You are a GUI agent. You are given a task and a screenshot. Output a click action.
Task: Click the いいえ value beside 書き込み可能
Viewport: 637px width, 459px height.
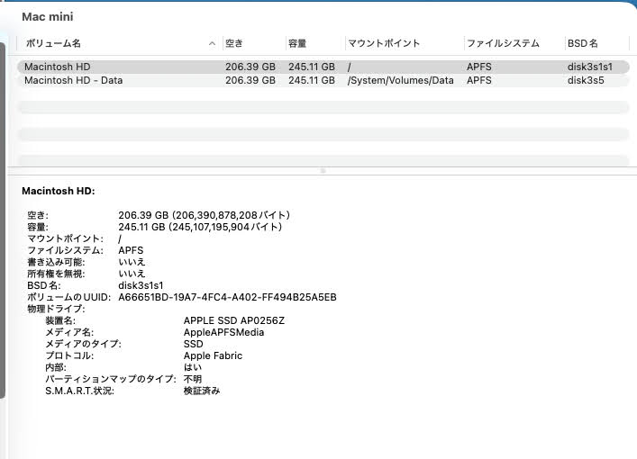coord(132,262)
